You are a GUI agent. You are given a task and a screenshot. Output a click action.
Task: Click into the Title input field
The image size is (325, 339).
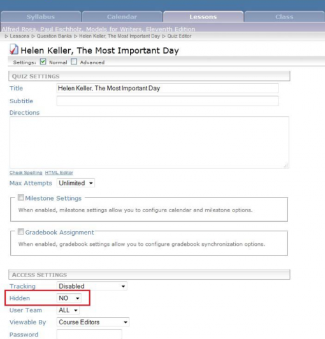click(168, 88)
